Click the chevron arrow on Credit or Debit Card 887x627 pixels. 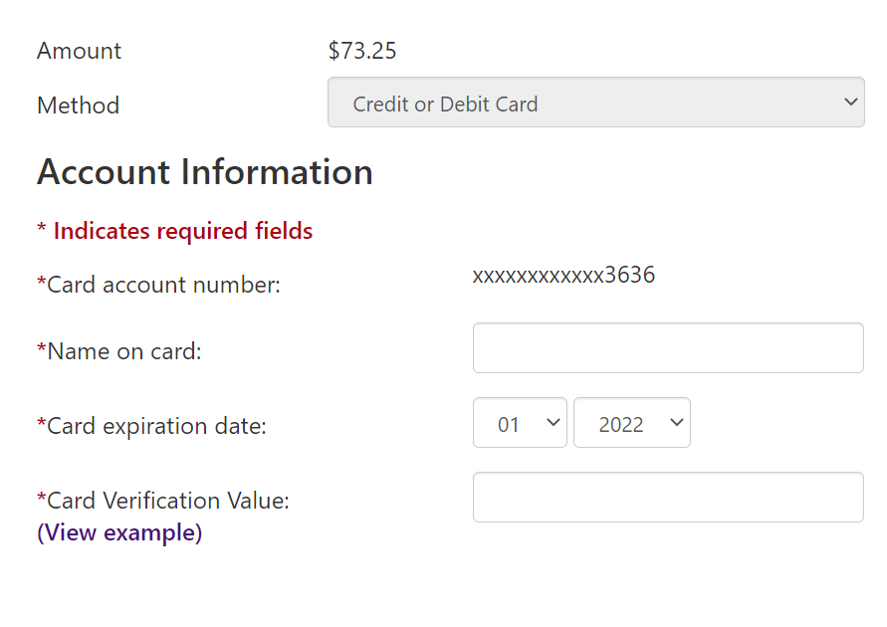pyautogui.click(x=851, y=103)
